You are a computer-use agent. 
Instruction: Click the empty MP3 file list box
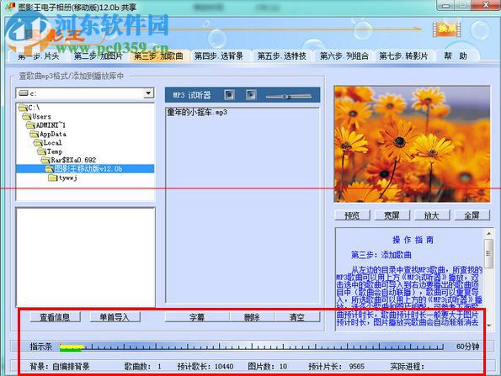tap(85, 257)
